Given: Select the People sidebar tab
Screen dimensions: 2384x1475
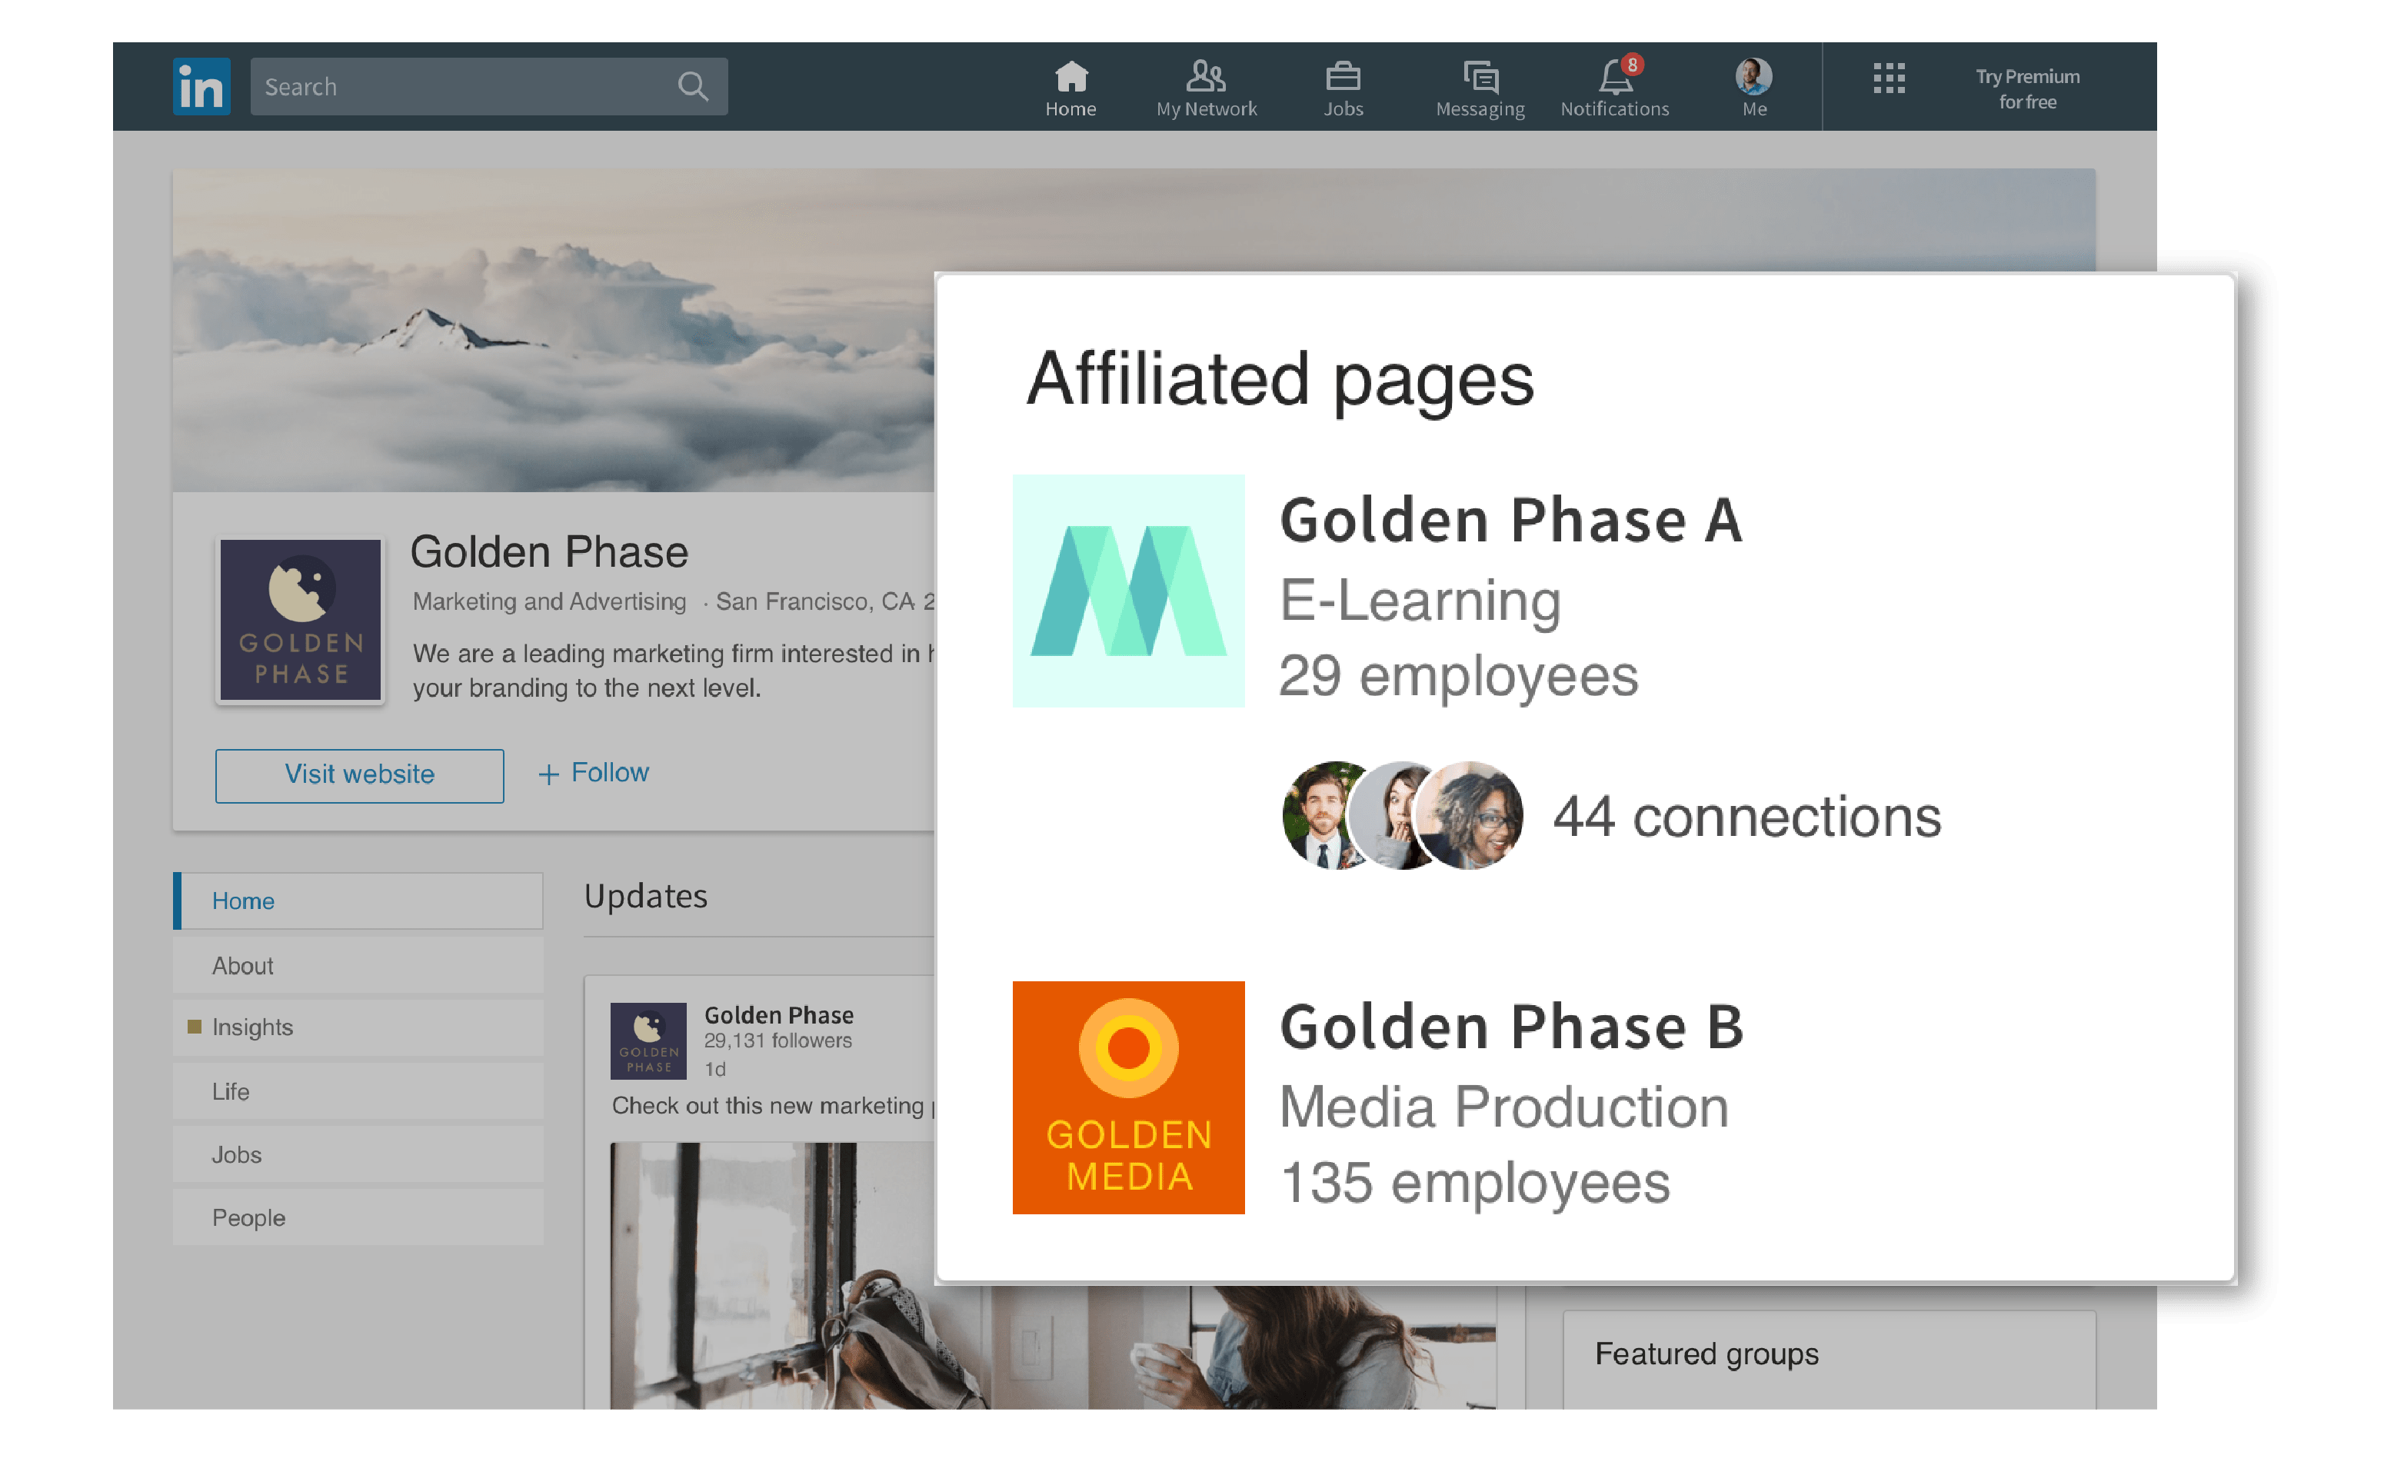Looking at the screenshot, I should click(357, 1217).
